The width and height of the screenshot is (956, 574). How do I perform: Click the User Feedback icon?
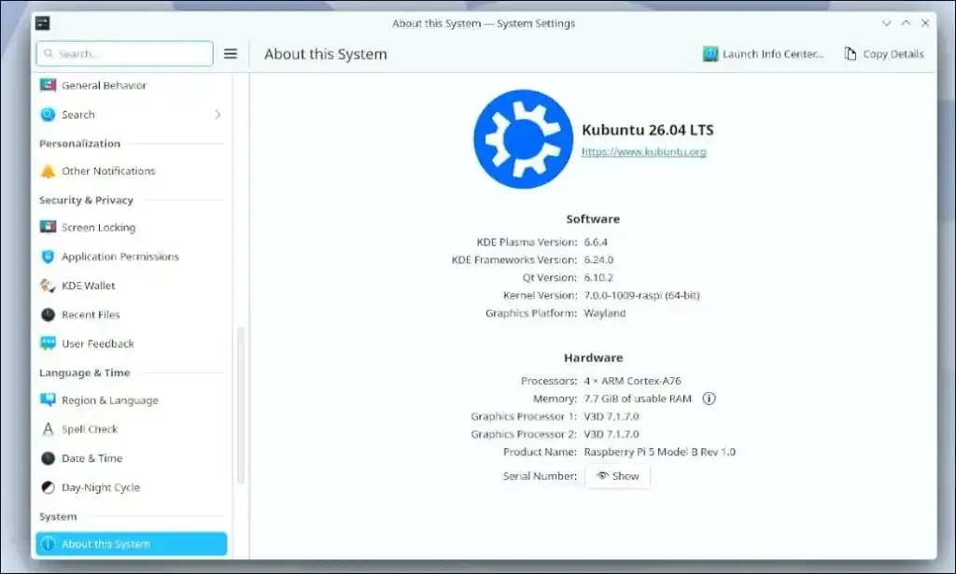(x=48, y=343)
